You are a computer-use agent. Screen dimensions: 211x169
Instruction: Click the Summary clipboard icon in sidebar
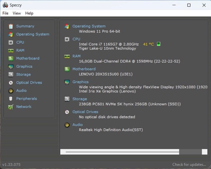11,26
